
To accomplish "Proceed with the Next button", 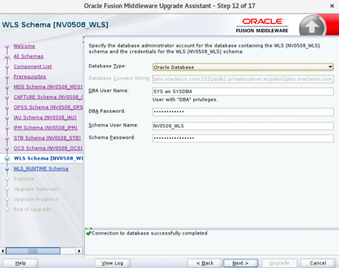I will 241,263.
